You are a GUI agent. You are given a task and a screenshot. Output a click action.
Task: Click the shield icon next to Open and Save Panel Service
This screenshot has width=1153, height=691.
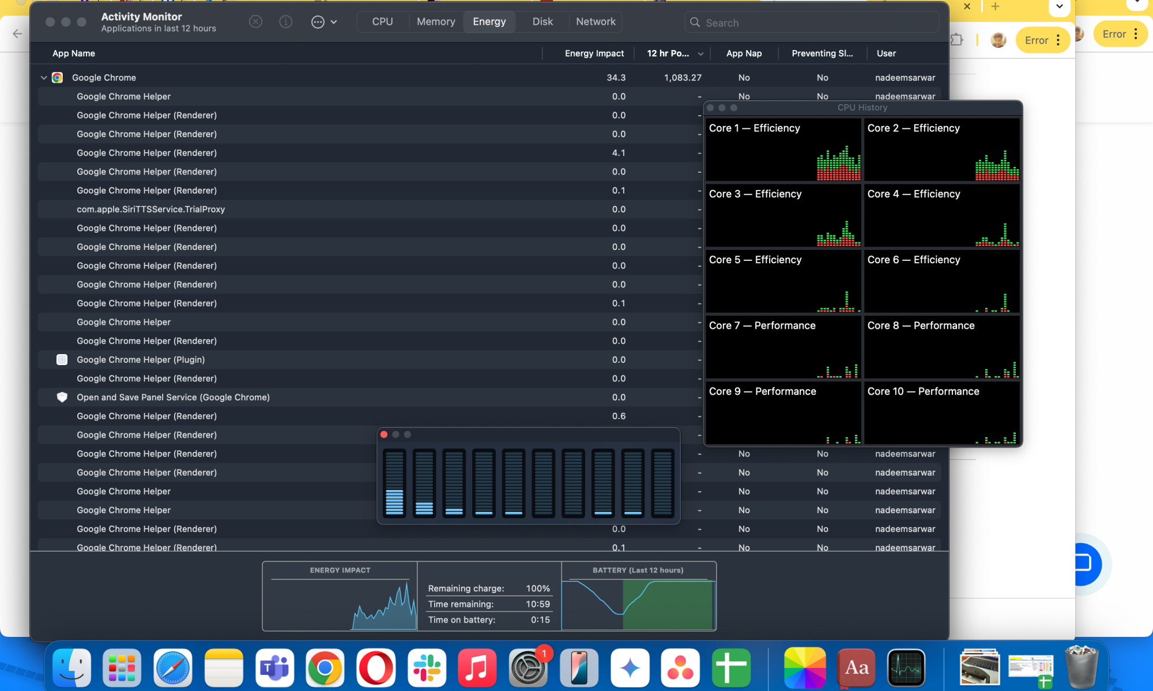click(62, 397)
